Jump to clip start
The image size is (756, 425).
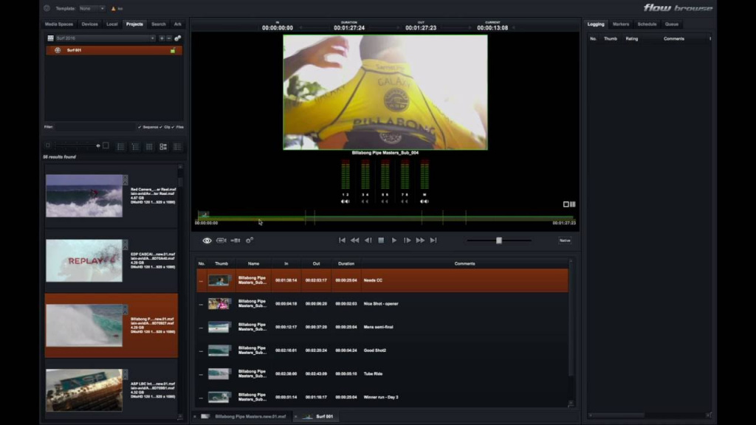point(342,241)
